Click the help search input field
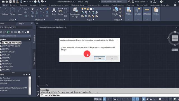The image size is (179, 101). coord(114,2)
